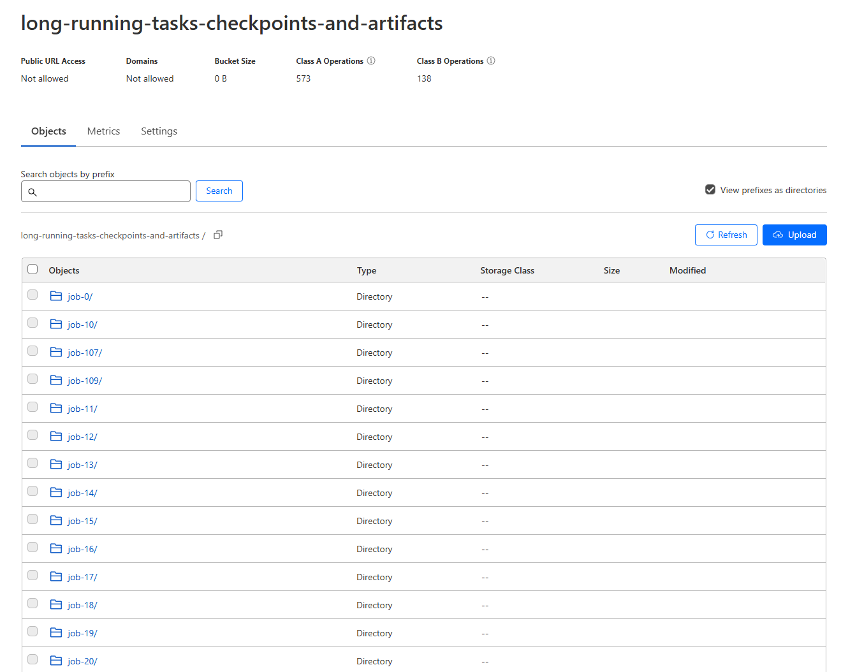Switch to the Metrics tab

coord(103,131)
